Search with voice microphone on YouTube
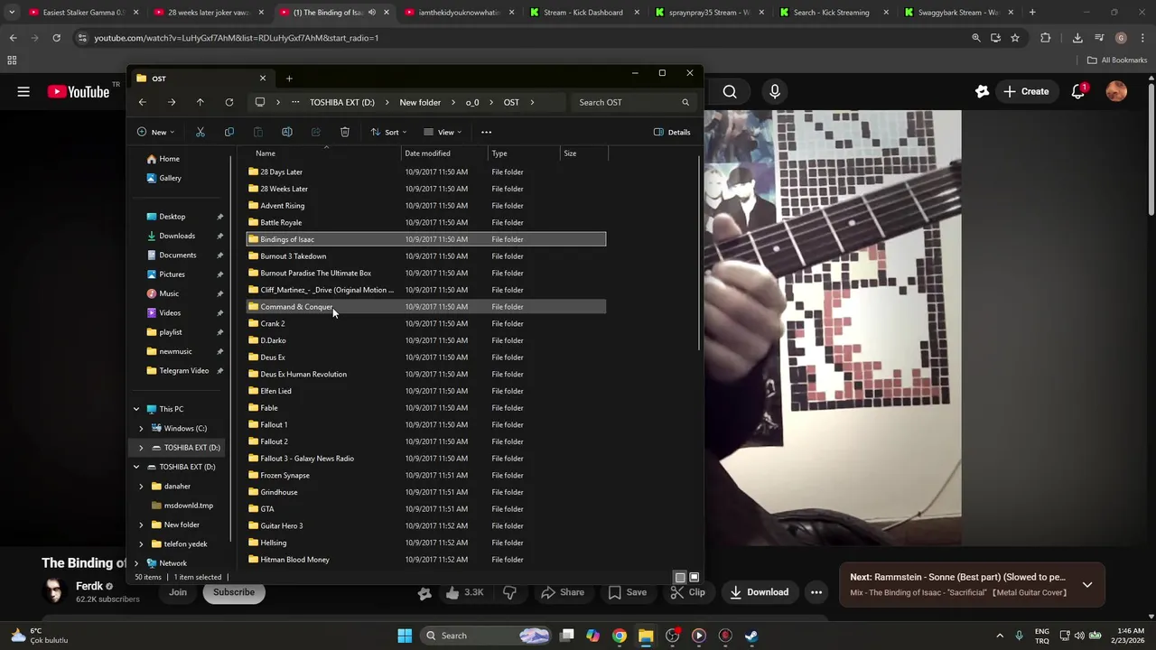 [x=774, y=91]
